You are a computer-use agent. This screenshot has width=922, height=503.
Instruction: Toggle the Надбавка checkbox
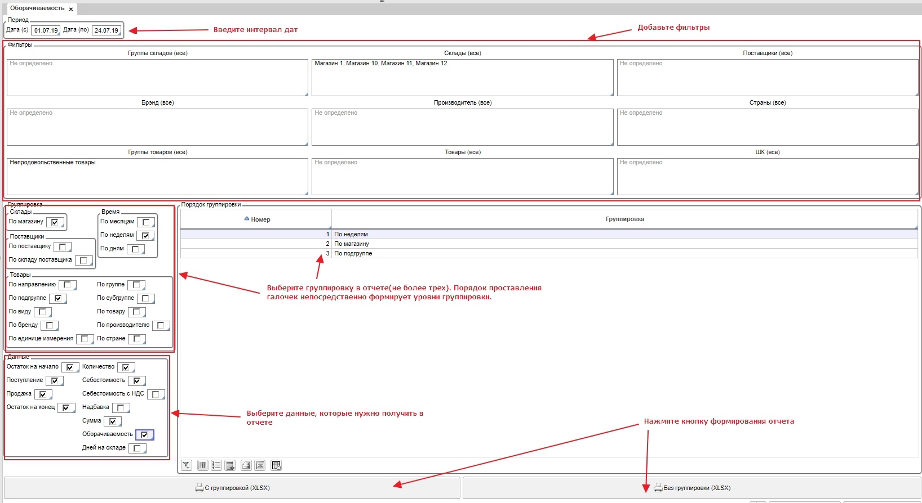[x=121, y=408]
